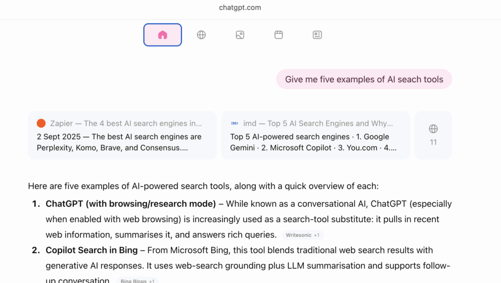Click the Zapier card snippet about Perplexity, Komo
Image resolution: width=501 pixels, height=283 pixels.
(x=119, y=142)
